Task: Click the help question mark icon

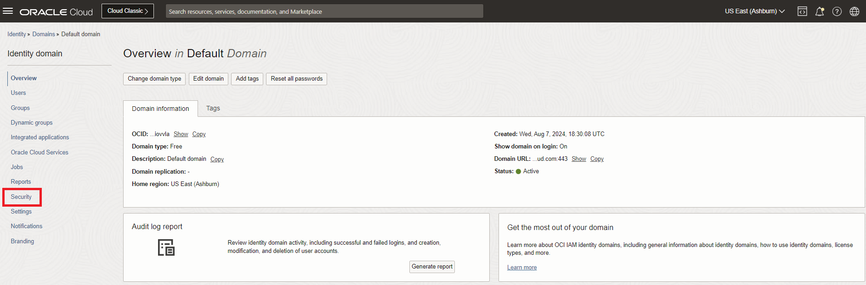Action: [837, 11]
